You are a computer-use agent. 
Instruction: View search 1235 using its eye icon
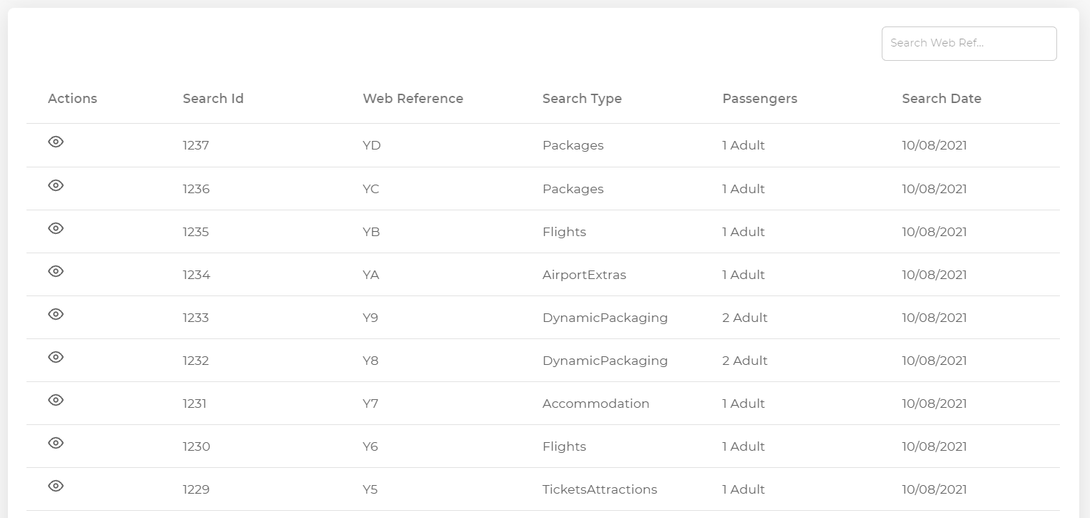[x=56, y=228]
